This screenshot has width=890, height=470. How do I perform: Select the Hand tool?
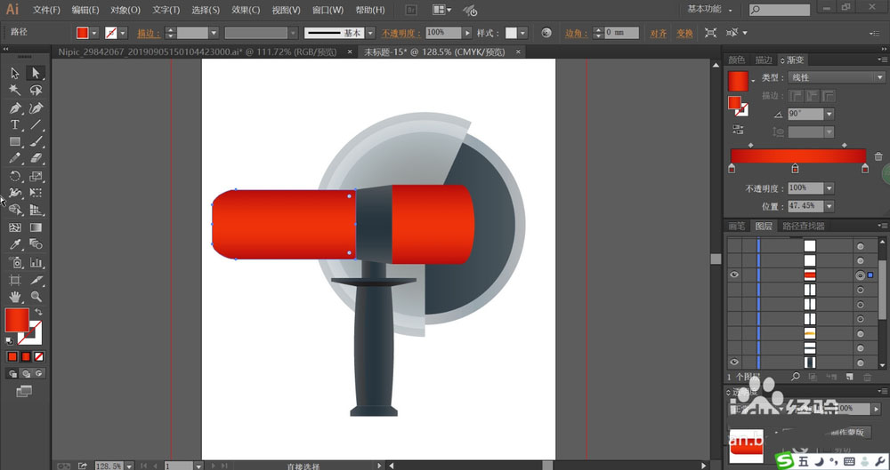(15, 297)
